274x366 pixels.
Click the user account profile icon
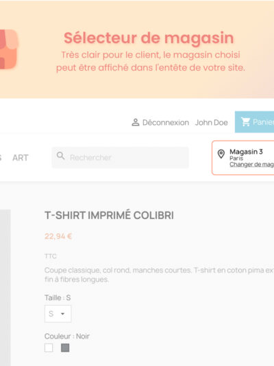click(x=135, y=122)
